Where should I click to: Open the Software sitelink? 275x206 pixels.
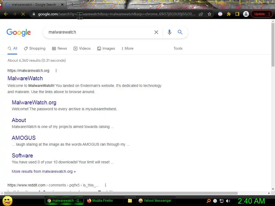pos(22,156)
